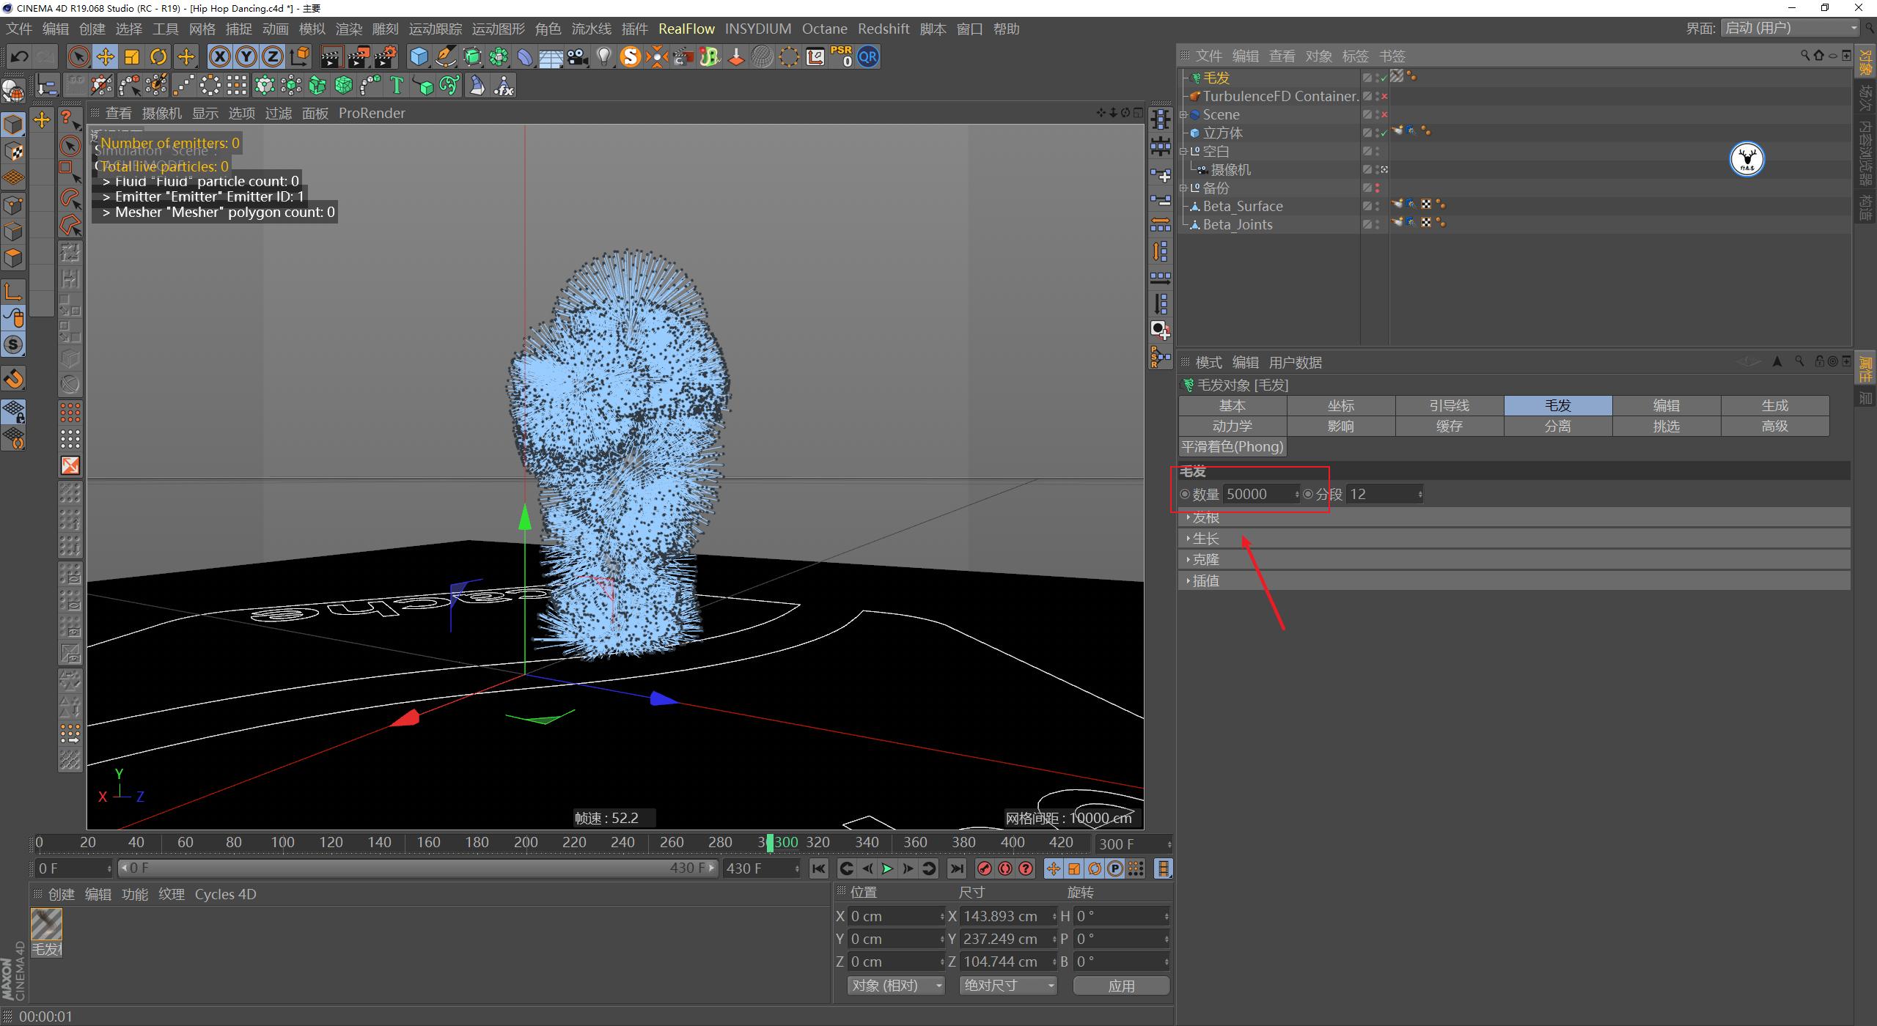This screenshot has width=1877, height=1026.
Task: Toggle the green enable checkmark on 毛发 object
Action: 1384,78
